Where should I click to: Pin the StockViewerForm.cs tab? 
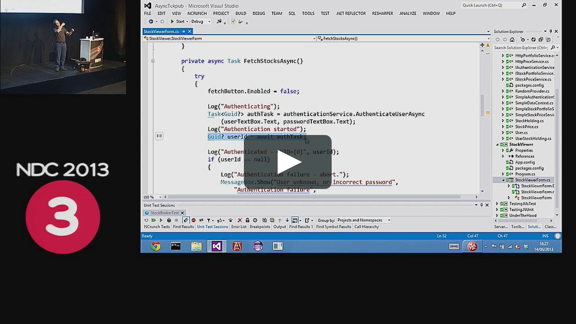tap(184, 31)
